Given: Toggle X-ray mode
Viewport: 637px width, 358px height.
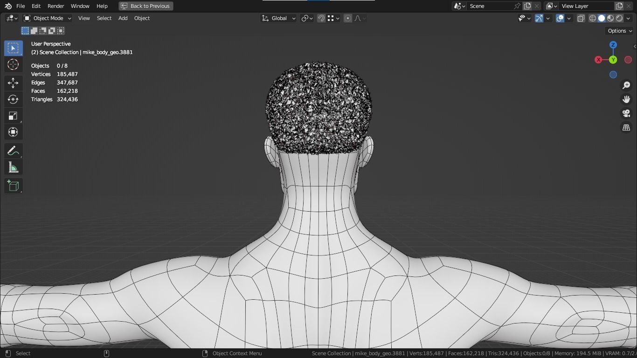Looking at the screenshot, I should (x=581, y=18).
